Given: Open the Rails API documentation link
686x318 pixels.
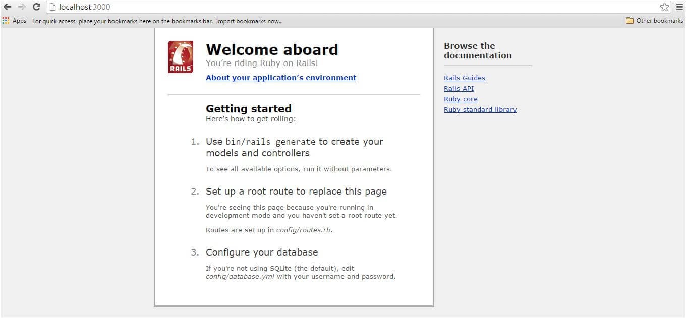Looking at the screenshot, I should click(459, 89).
